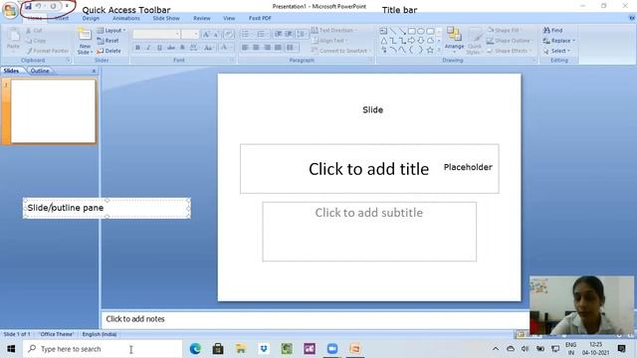
Task: Click the Paste clipboard button
Action: coord(13,40)
